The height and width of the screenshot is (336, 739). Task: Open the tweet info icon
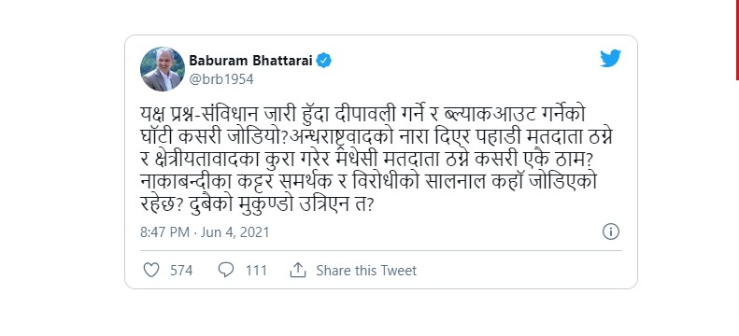[x=611, y=231]
